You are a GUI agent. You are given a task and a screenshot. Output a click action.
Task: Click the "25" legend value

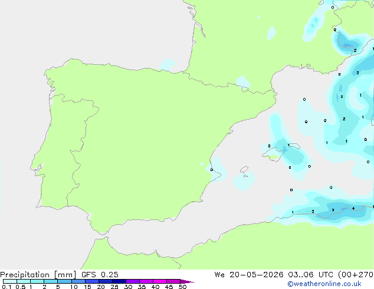pyautogui.click(x=114, y=287)
